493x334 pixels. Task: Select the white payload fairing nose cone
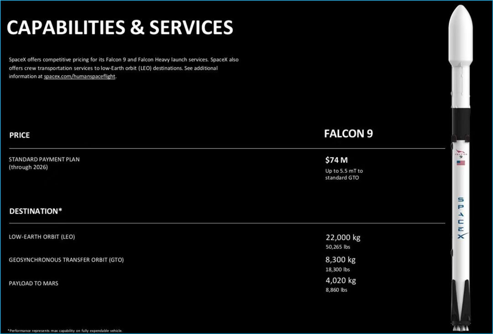pos(461,36)
